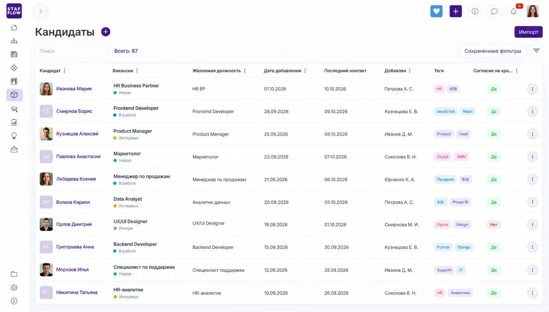Open the chat bubble icon in the header

pos(494,11)
